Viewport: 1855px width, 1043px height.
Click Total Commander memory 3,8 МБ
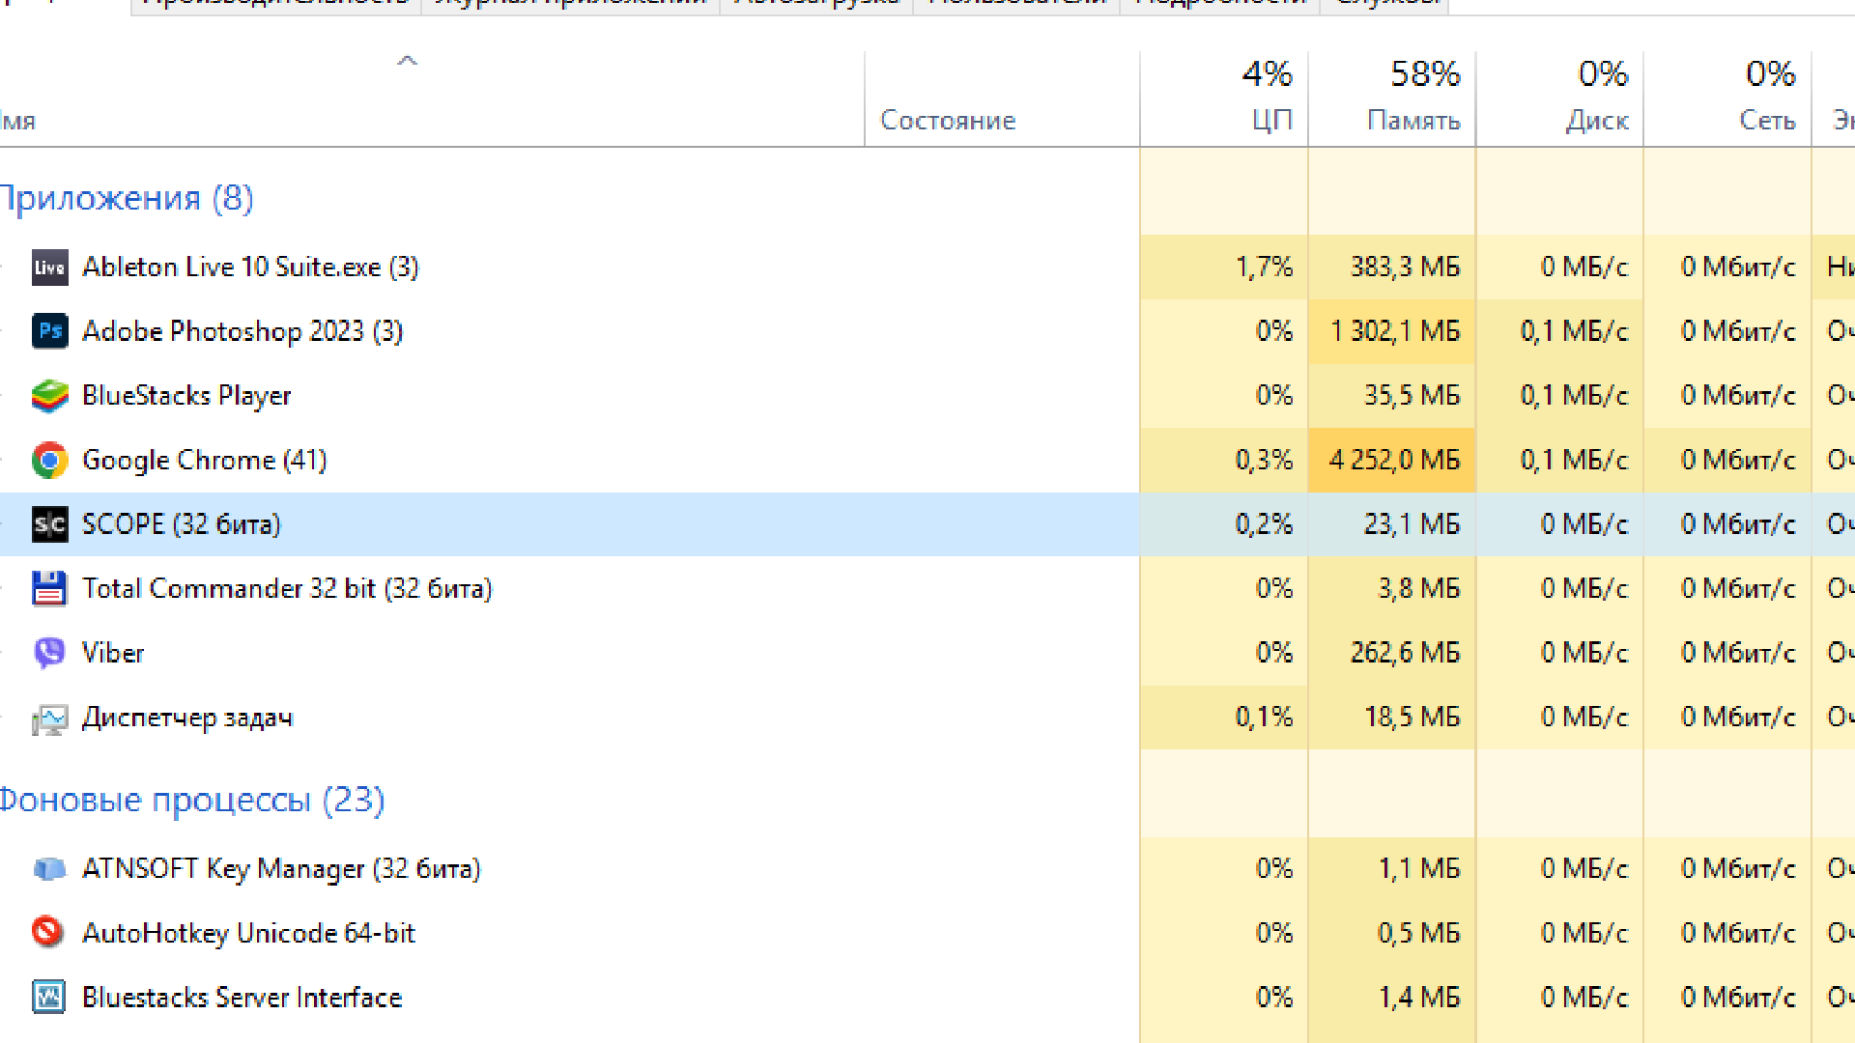click(x=1418, y=588)
